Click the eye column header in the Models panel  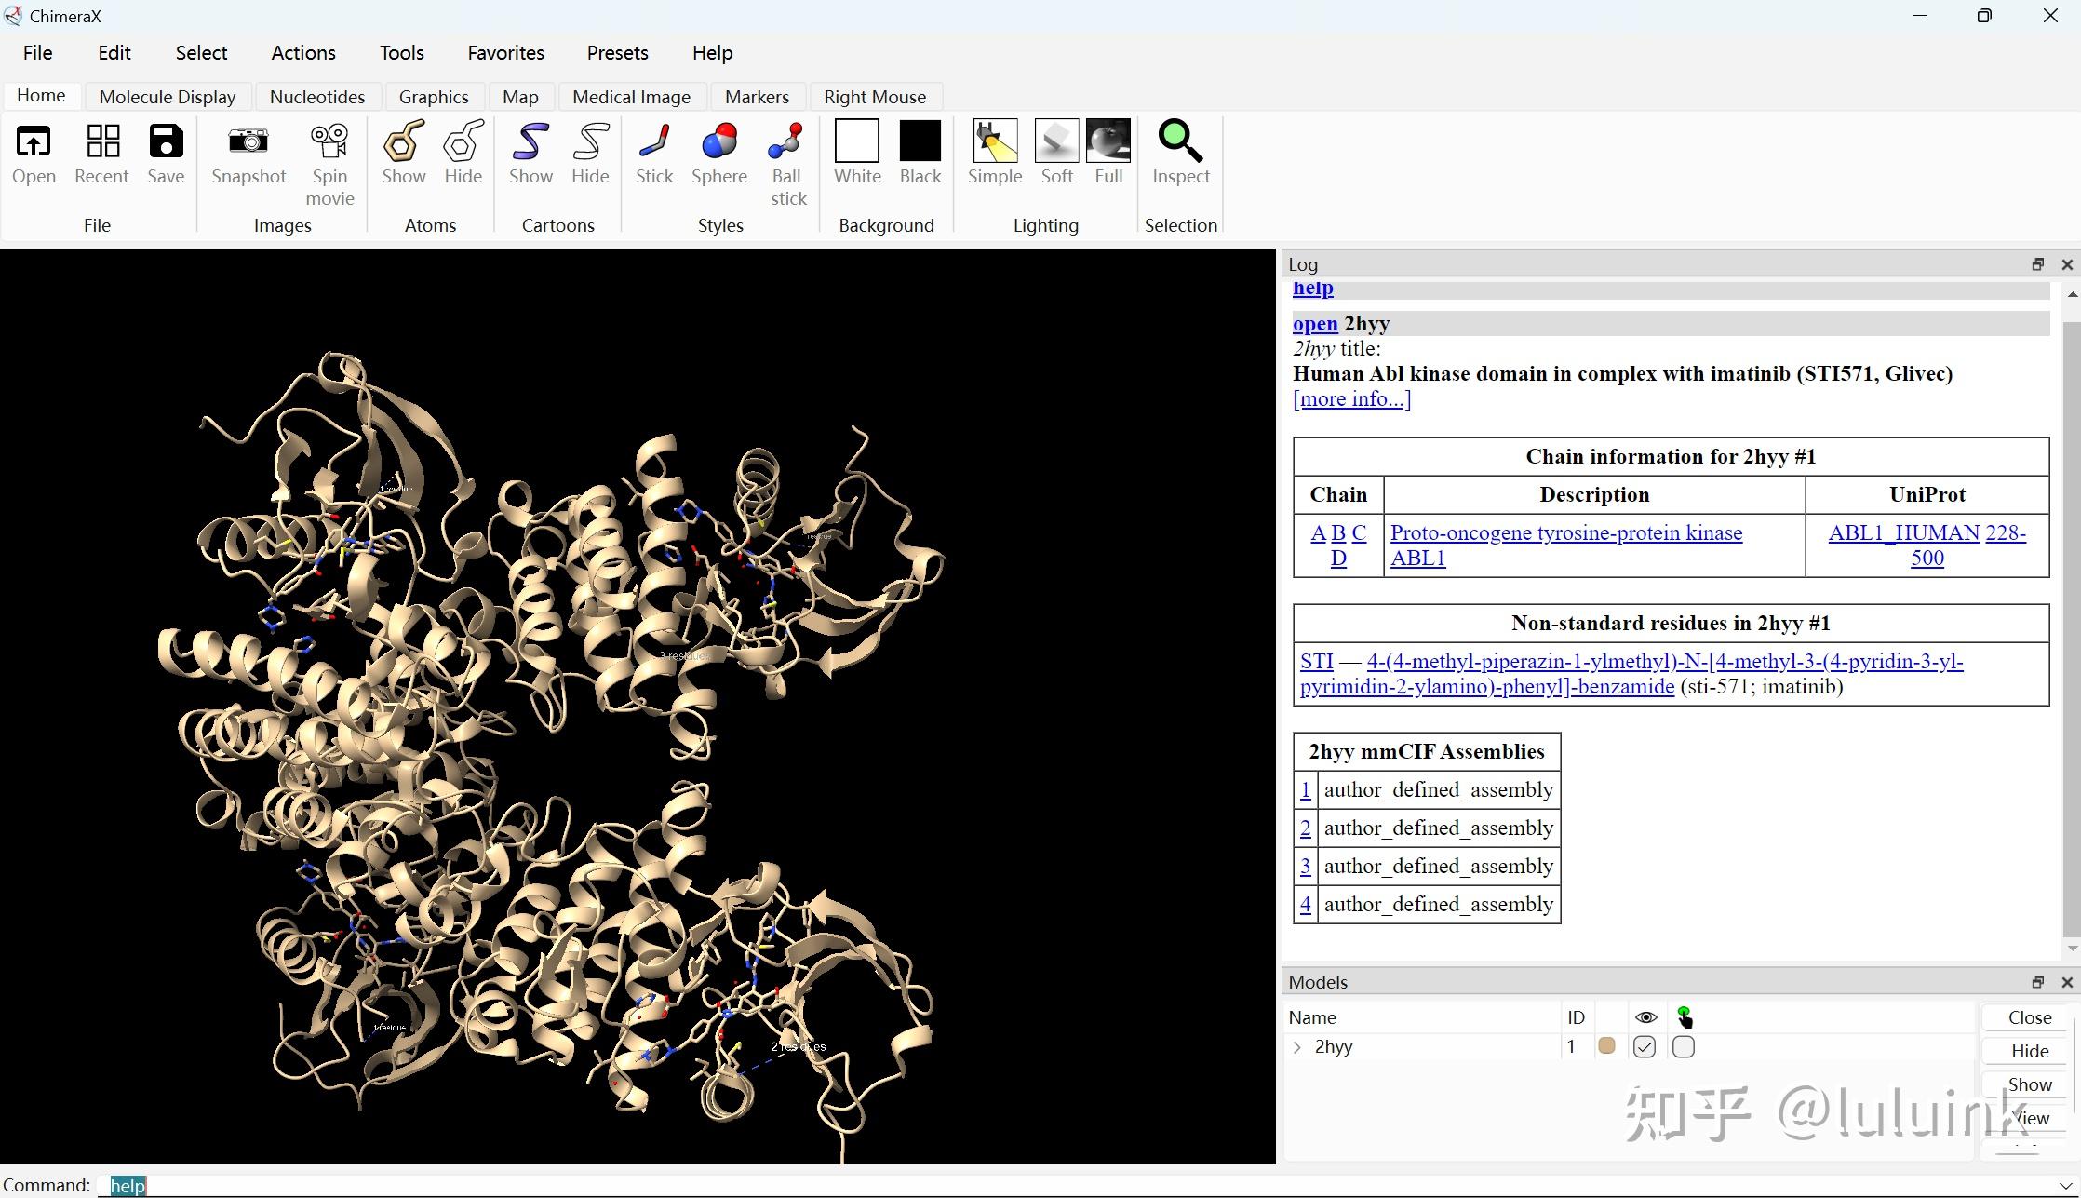tap(1645, 1017)
